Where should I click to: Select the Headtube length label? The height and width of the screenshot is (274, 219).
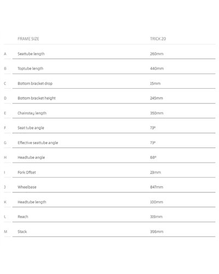click(x=32, y=202)
